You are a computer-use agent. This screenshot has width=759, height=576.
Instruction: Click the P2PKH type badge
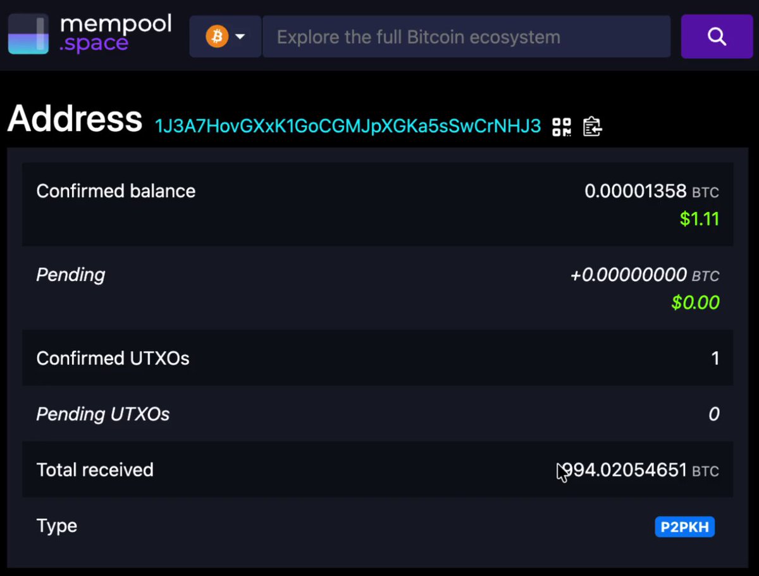pyautogui.click(x=685, y=527)
